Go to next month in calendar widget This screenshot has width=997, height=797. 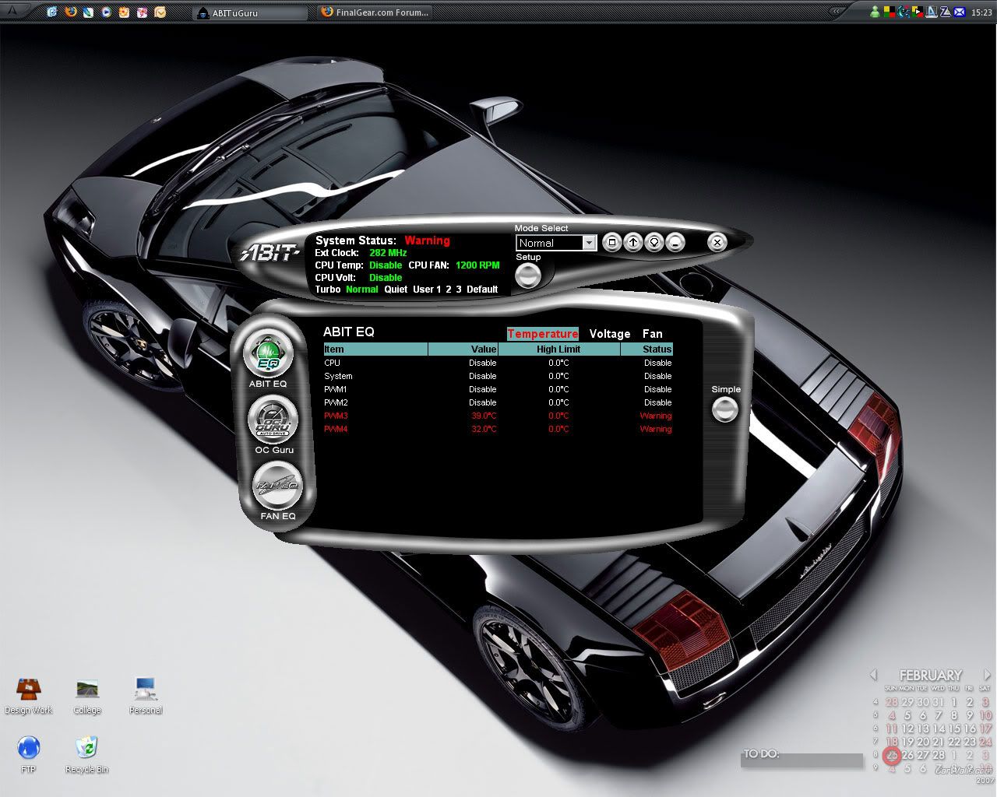[x=987, y=675]
